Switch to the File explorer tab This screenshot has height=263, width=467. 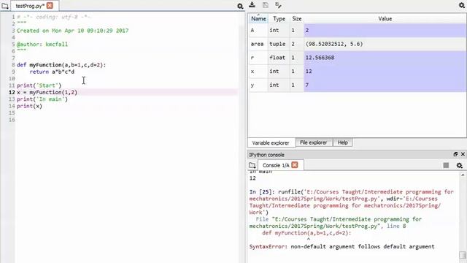[313, 142]
